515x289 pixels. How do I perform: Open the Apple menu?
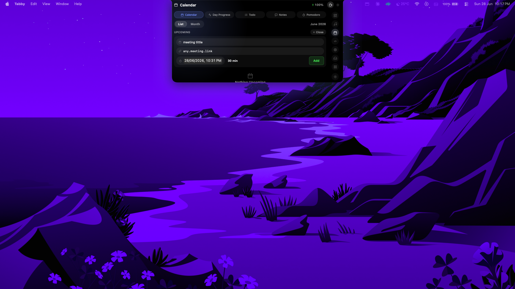click(7, 4)
